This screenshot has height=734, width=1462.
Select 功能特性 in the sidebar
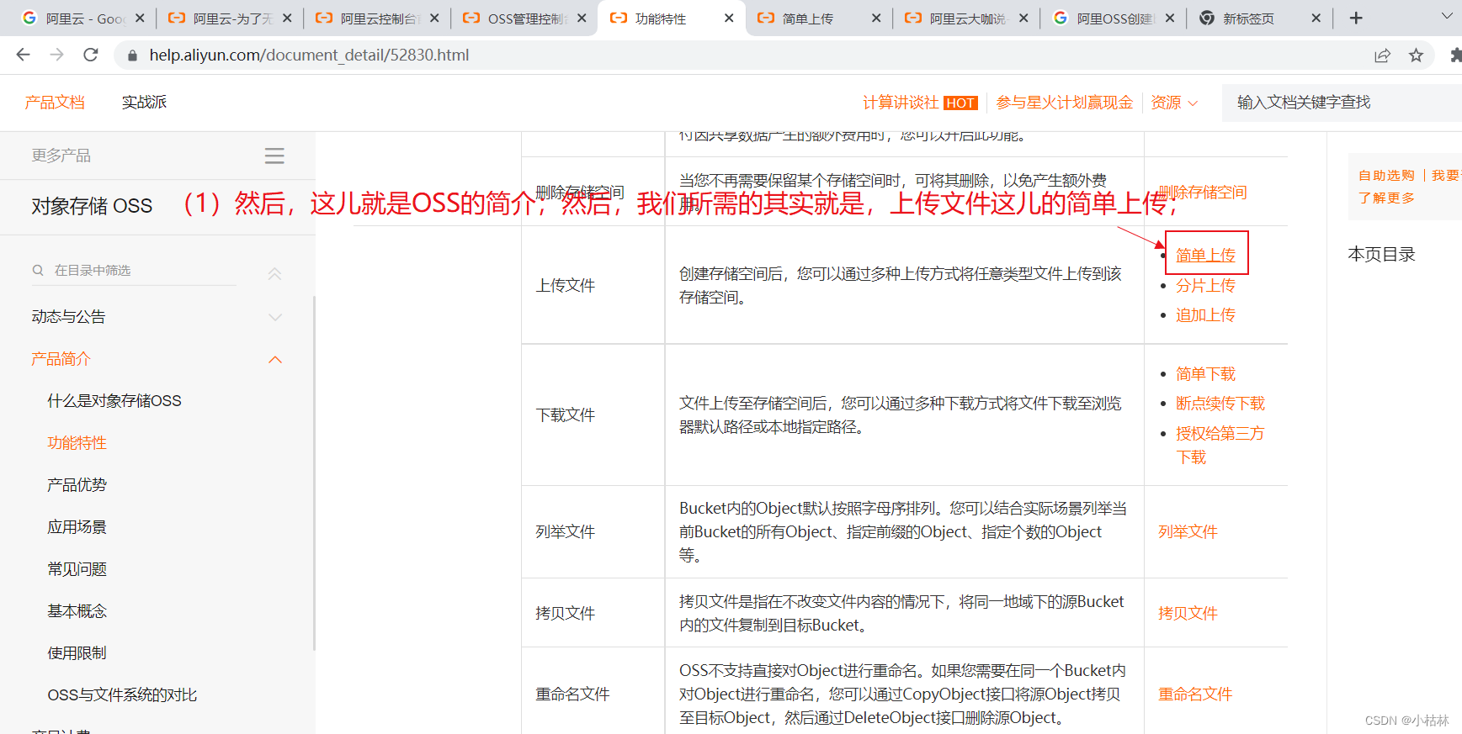click(77, 443)
